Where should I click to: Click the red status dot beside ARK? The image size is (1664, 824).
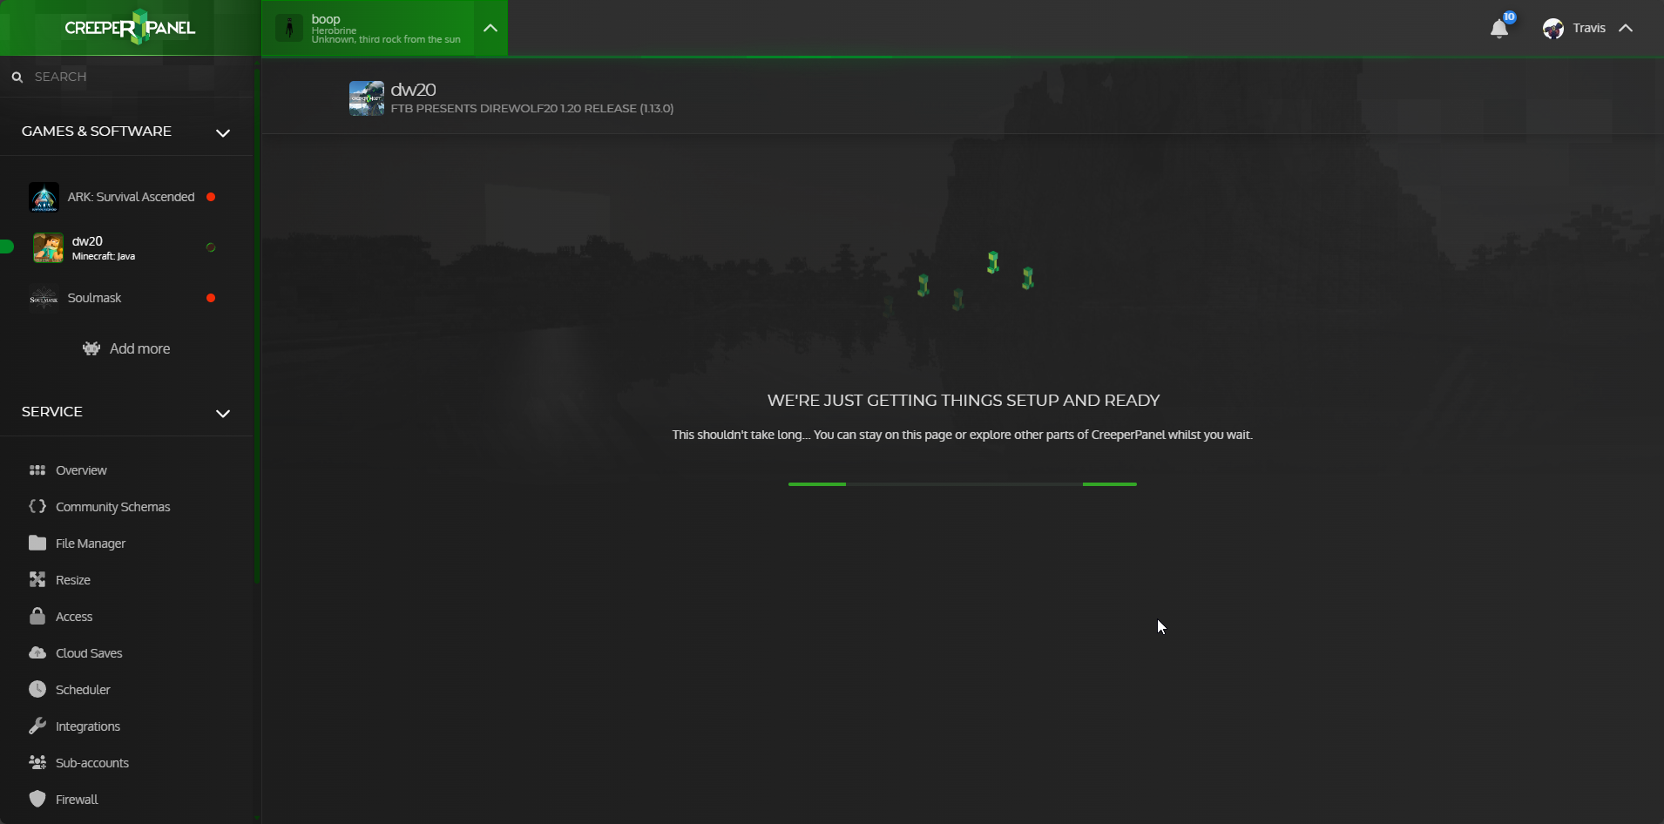pos(211,197)
